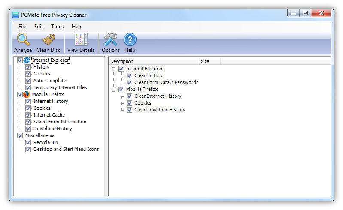This screenshot has width=343, height=210.
Task: Click the Internet Explorer logo icon
Action: click(x=27, y=60)
